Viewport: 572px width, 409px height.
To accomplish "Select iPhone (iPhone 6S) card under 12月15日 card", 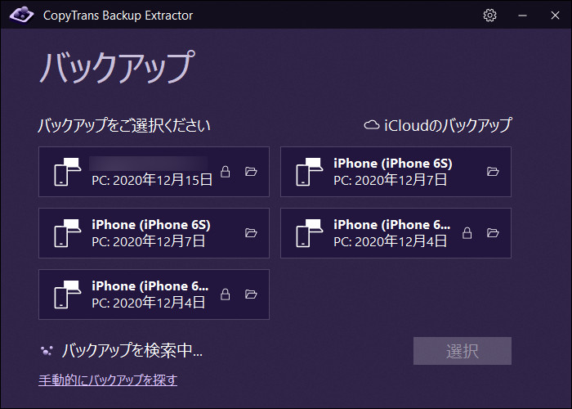I will click(154, 233).
